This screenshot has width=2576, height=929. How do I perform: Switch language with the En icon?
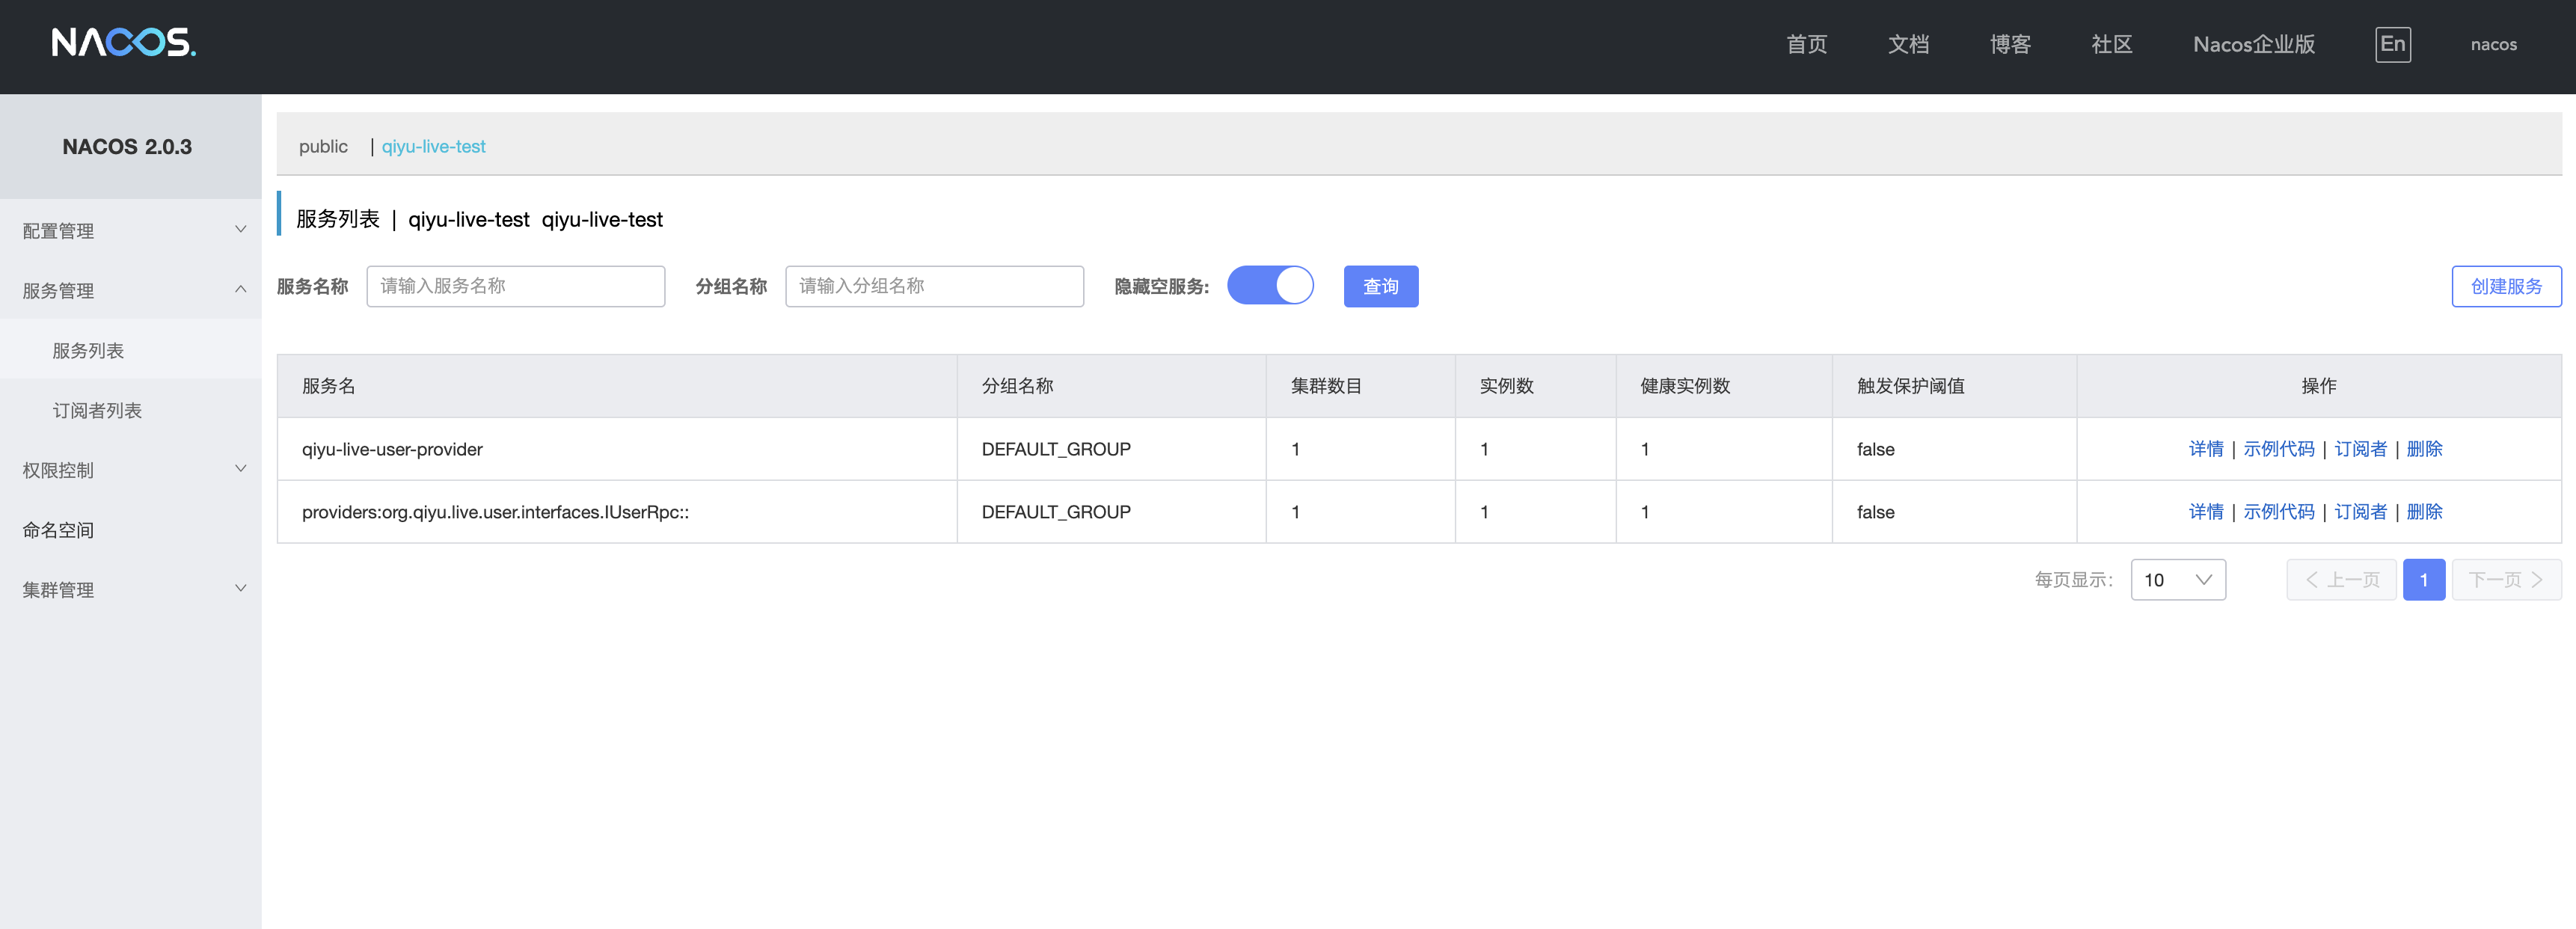point(2392,44)
